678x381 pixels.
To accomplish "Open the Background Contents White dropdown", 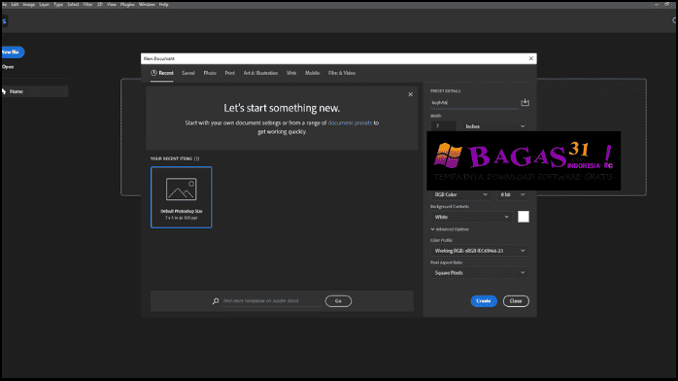I will [x=472, y=217].
